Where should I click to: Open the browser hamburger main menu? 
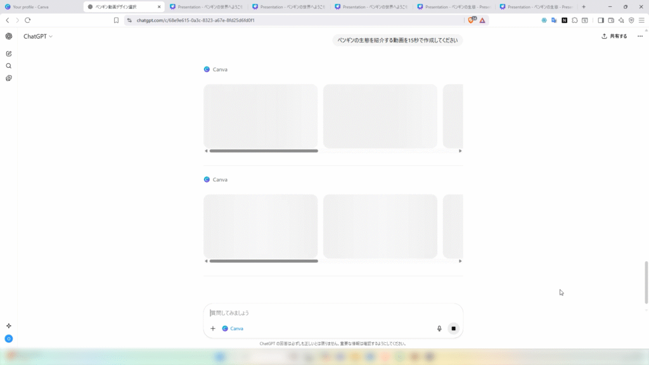[x=641, y=20]
